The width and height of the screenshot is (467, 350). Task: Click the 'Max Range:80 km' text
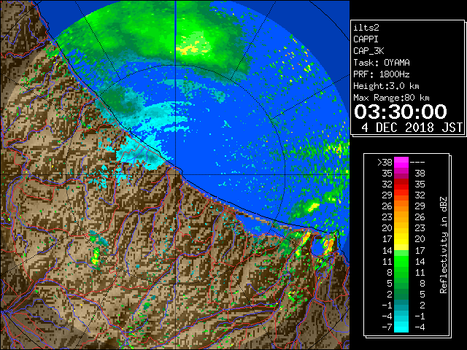(391, 98)
